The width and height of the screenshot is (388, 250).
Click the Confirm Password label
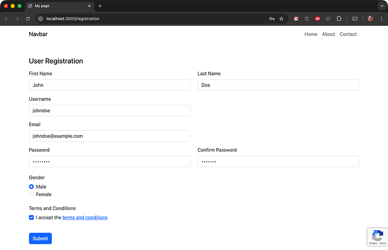(x=217, y=150)
